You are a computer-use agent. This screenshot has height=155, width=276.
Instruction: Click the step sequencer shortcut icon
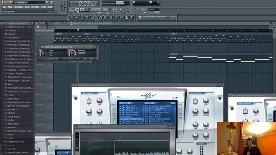77,17
